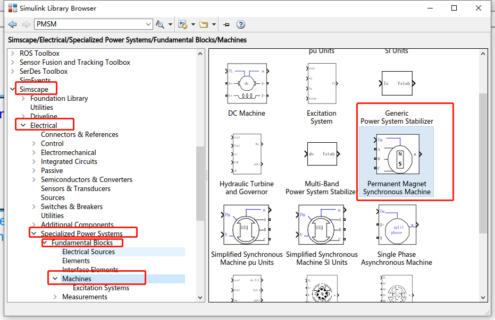Click the library tree scrollbar thumb
The height and width of the screenshot is (320, 495).
click(200, 184)
